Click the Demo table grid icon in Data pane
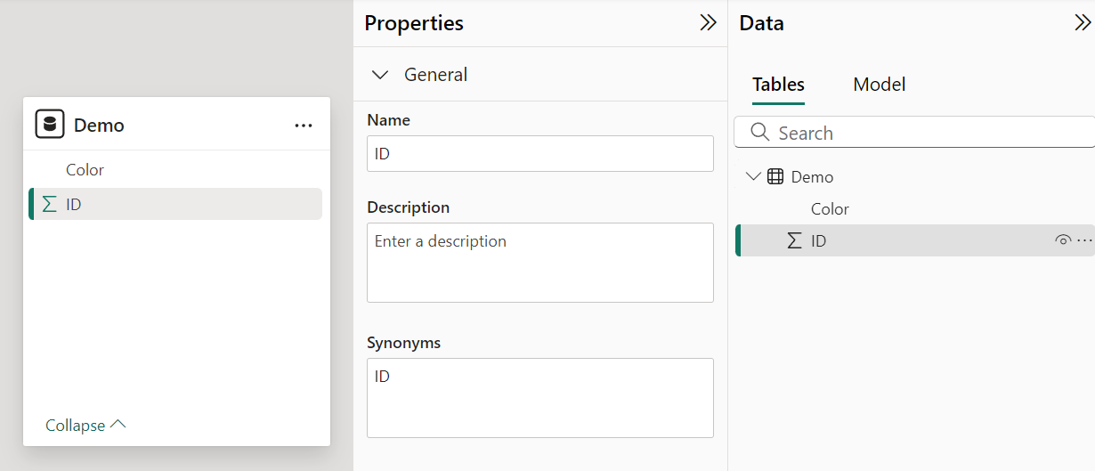Viewport: 1095px width, 471px height. [775, 176]
